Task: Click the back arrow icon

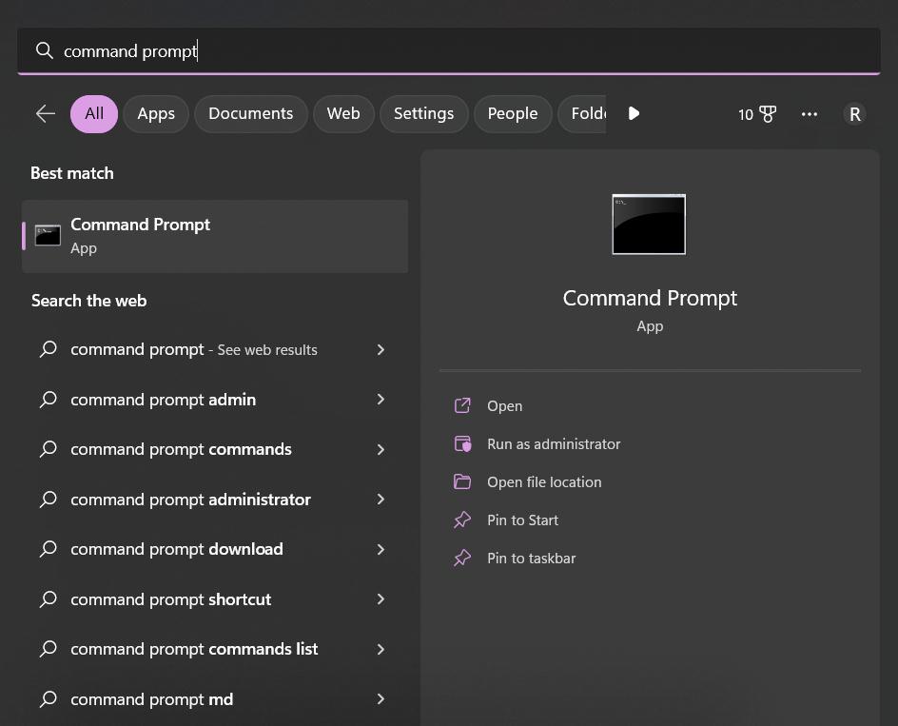Action: click(x=45, y=113)
